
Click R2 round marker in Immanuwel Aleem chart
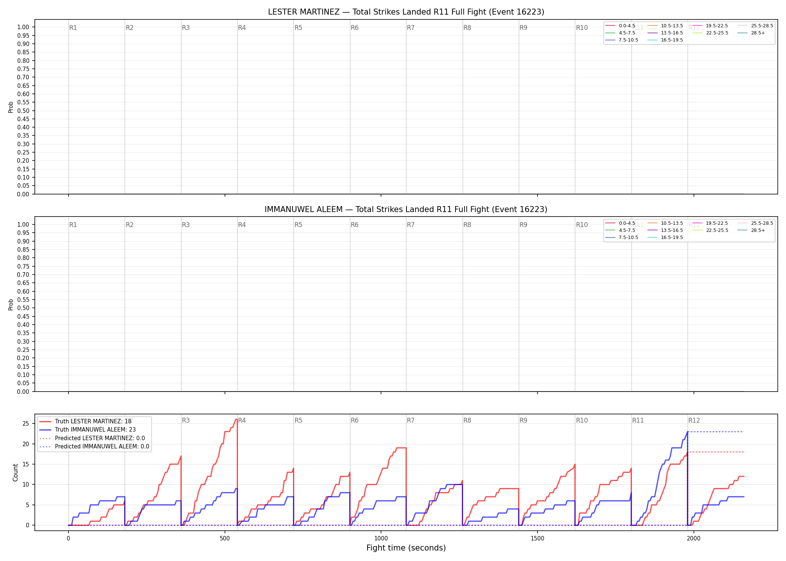pos(130,225)
